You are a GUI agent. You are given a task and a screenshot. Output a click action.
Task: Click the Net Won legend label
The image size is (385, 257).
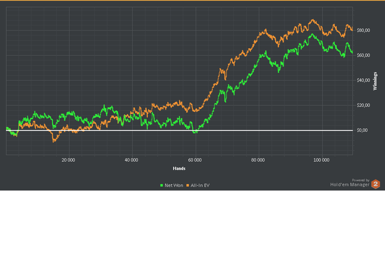[x=174, y=185]
